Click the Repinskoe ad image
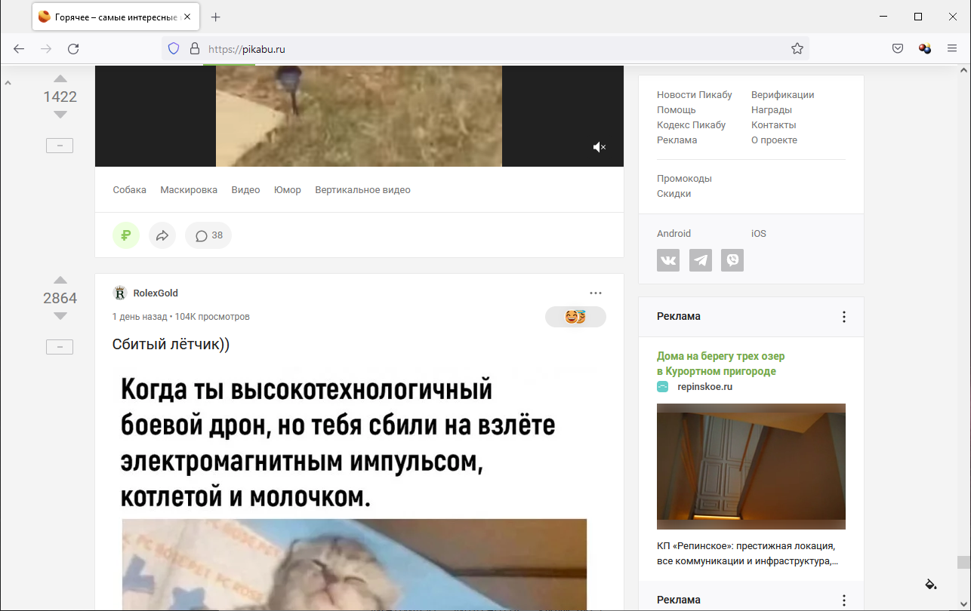 [x=751, y=466]
